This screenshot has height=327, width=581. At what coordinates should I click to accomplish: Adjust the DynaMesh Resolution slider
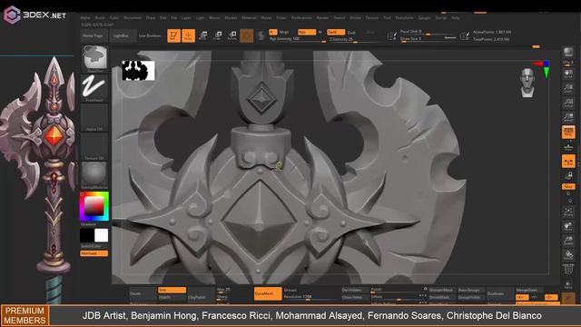coord(311,297)
